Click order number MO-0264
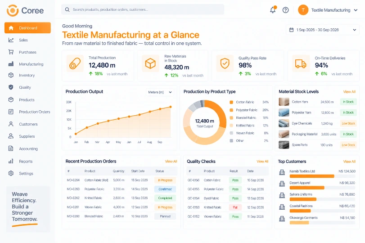The image size is (365, 243). (73, 180)
